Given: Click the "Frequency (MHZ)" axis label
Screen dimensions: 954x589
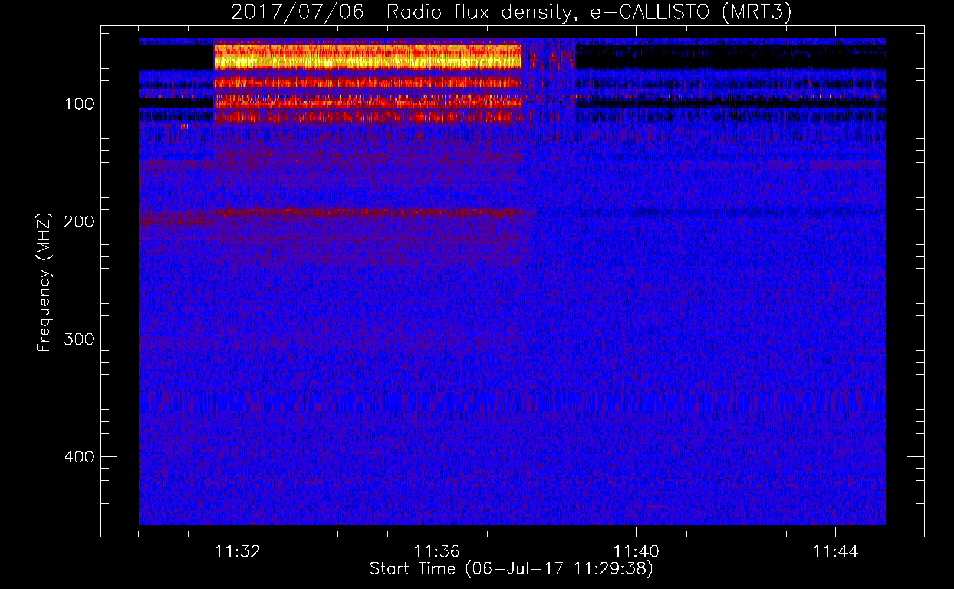Looking at the screenshot, I should click(44, 282).
